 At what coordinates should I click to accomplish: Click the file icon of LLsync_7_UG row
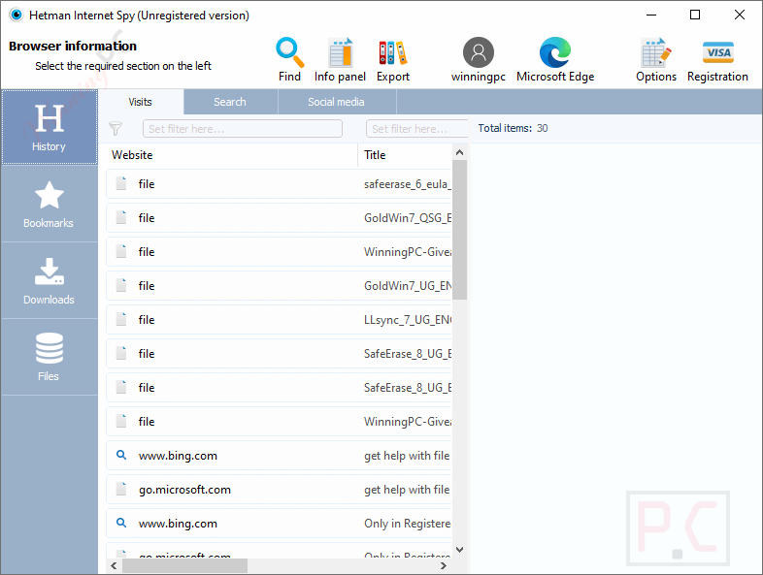121,319
